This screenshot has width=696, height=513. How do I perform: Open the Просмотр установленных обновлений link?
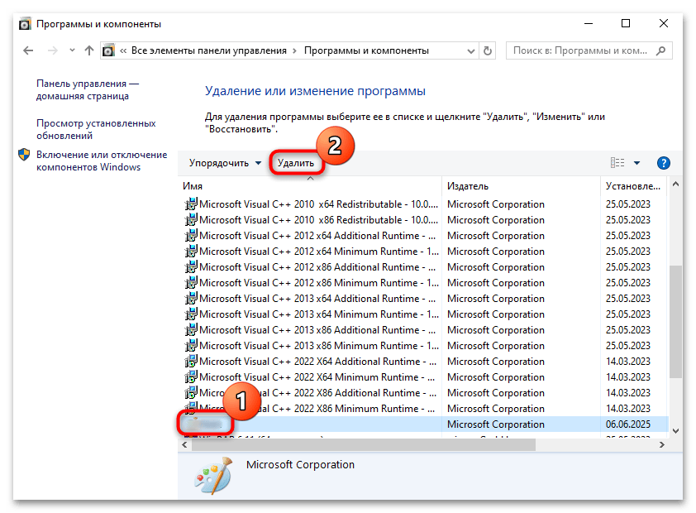click(96, 129)
